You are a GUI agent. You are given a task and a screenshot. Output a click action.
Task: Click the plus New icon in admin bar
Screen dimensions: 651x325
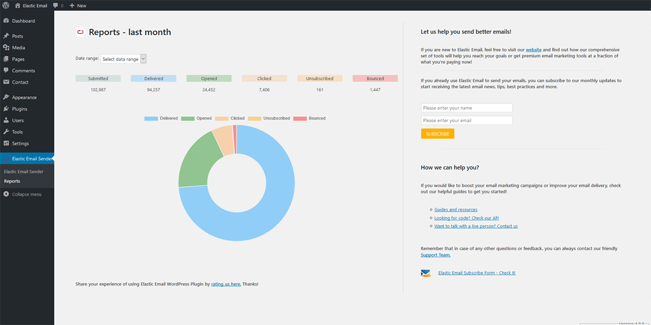(x=72, y=5)
